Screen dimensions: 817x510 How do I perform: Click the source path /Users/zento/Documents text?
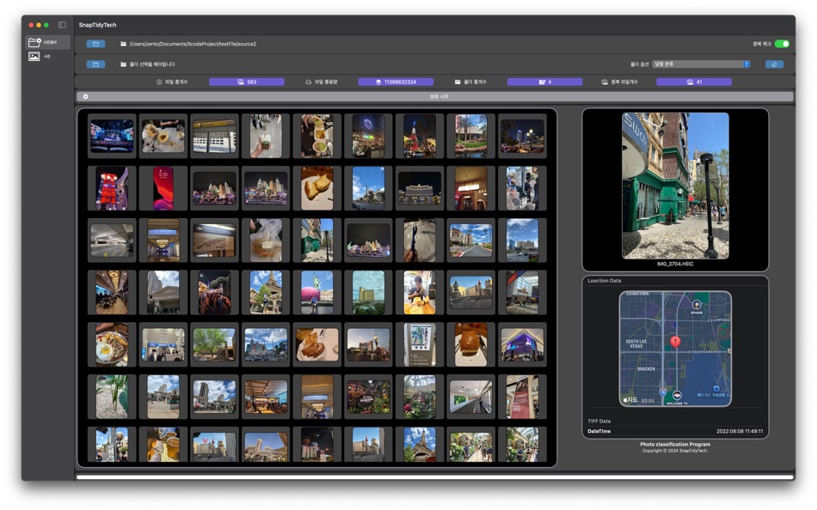click(x=193, y=45)
